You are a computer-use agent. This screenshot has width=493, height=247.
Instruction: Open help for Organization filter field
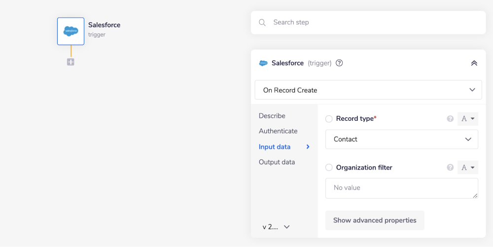click(x=450, y=168)
